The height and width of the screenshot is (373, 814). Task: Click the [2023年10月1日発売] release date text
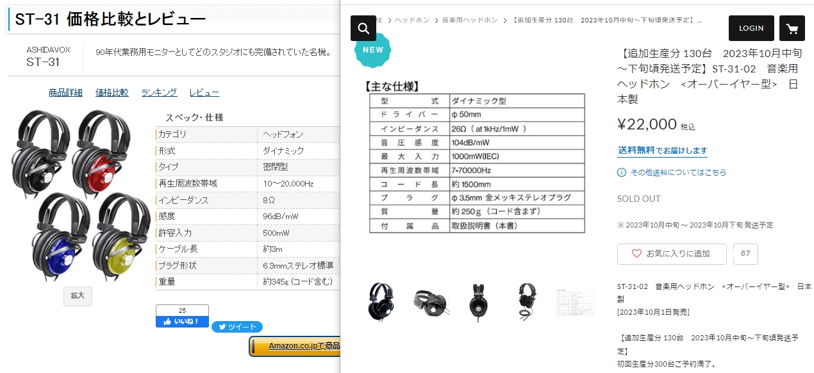coord(653,312)
